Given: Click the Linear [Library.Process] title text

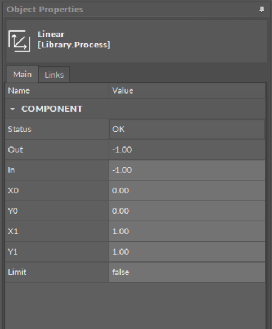Looking at the screenshot, I should pos(74,39).
